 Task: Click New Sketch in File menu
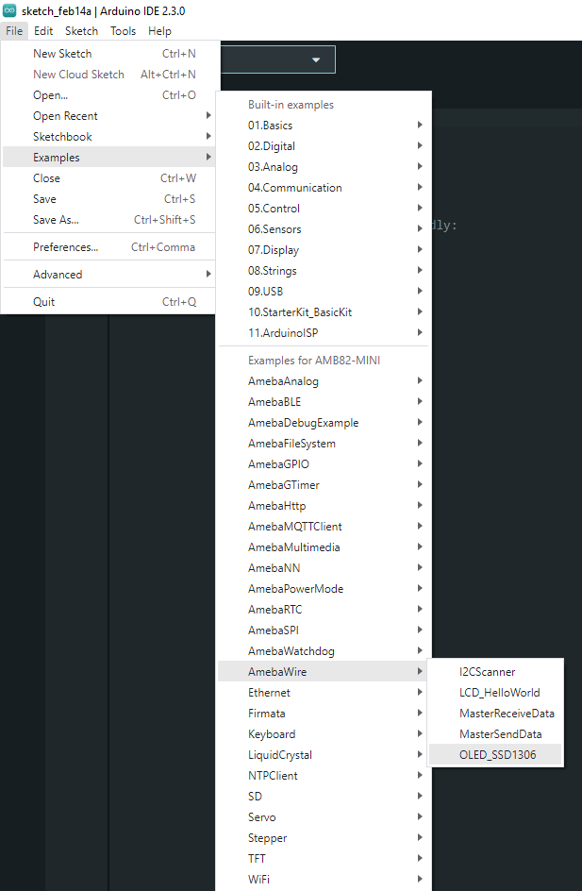click(62, 54)
